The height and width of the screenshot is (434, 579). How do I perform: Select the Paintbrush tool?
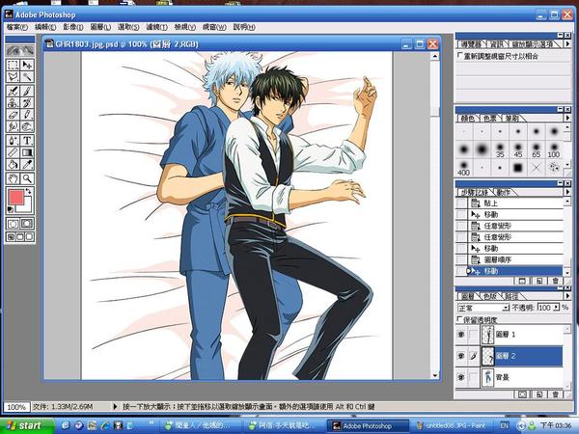pyautogui.click(x=27, y=91)
